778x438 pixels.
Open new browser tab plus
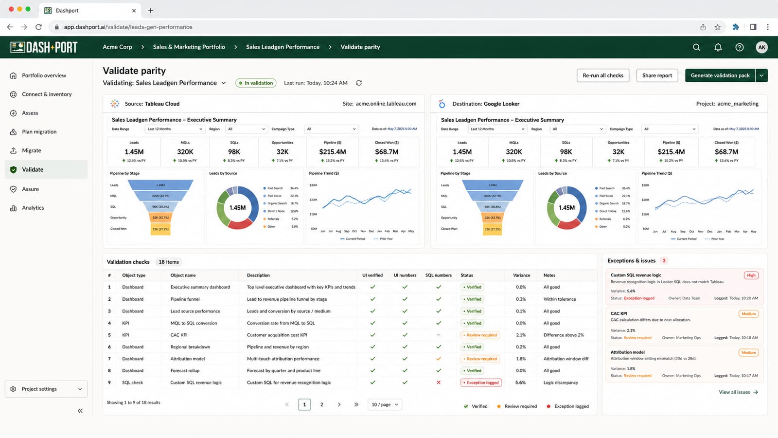(151, 10)
